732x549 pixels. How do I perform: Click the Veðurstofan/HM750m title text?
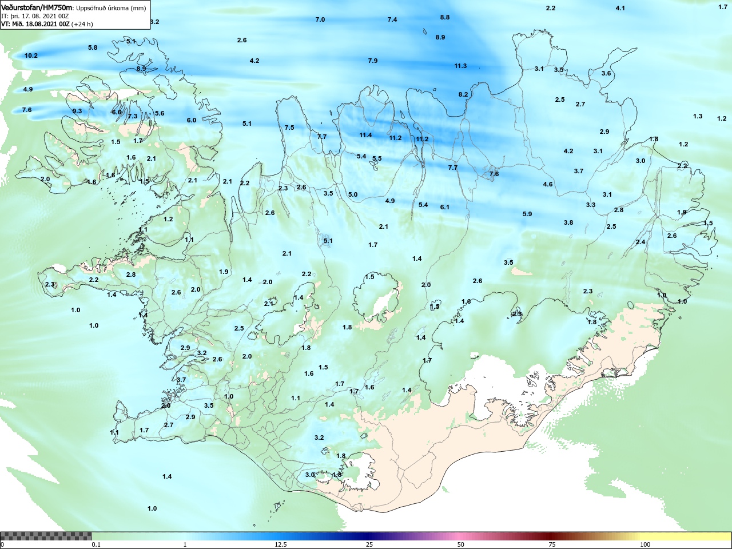click(37, 7)
